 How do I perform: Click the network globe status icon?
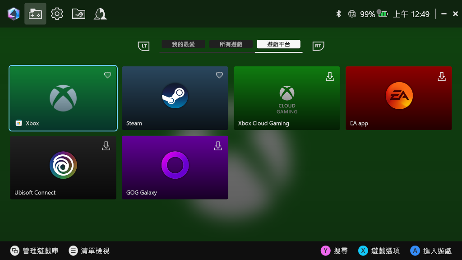(x=352, y=14)
